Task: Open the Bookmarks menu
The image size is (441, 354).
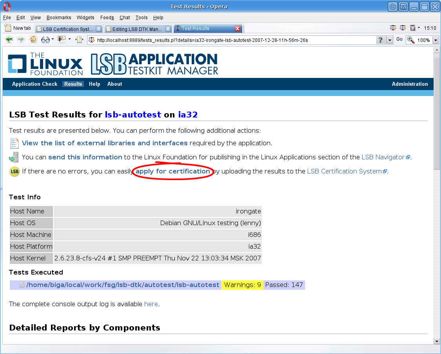Action: [59, 17]
